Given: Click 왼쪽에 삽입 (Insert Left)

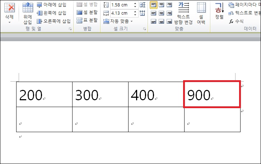Looking at the screenshot, I should (x=51, y=13).
